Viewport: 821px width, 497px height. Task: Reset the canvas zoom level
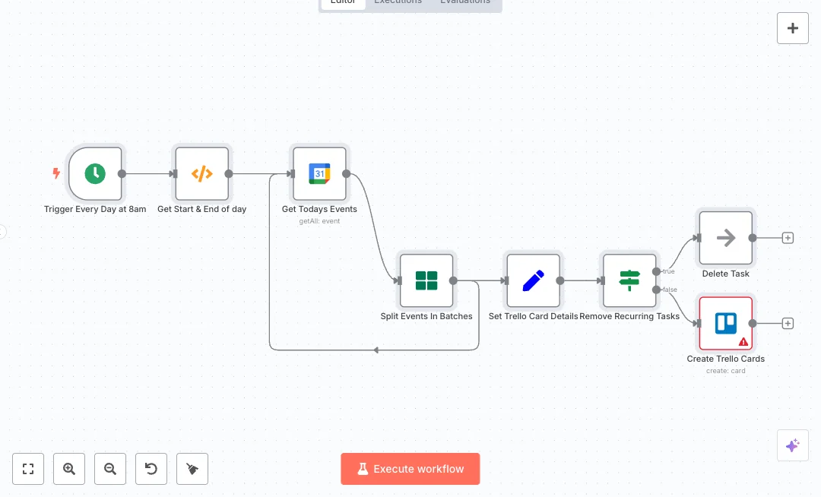151,469
